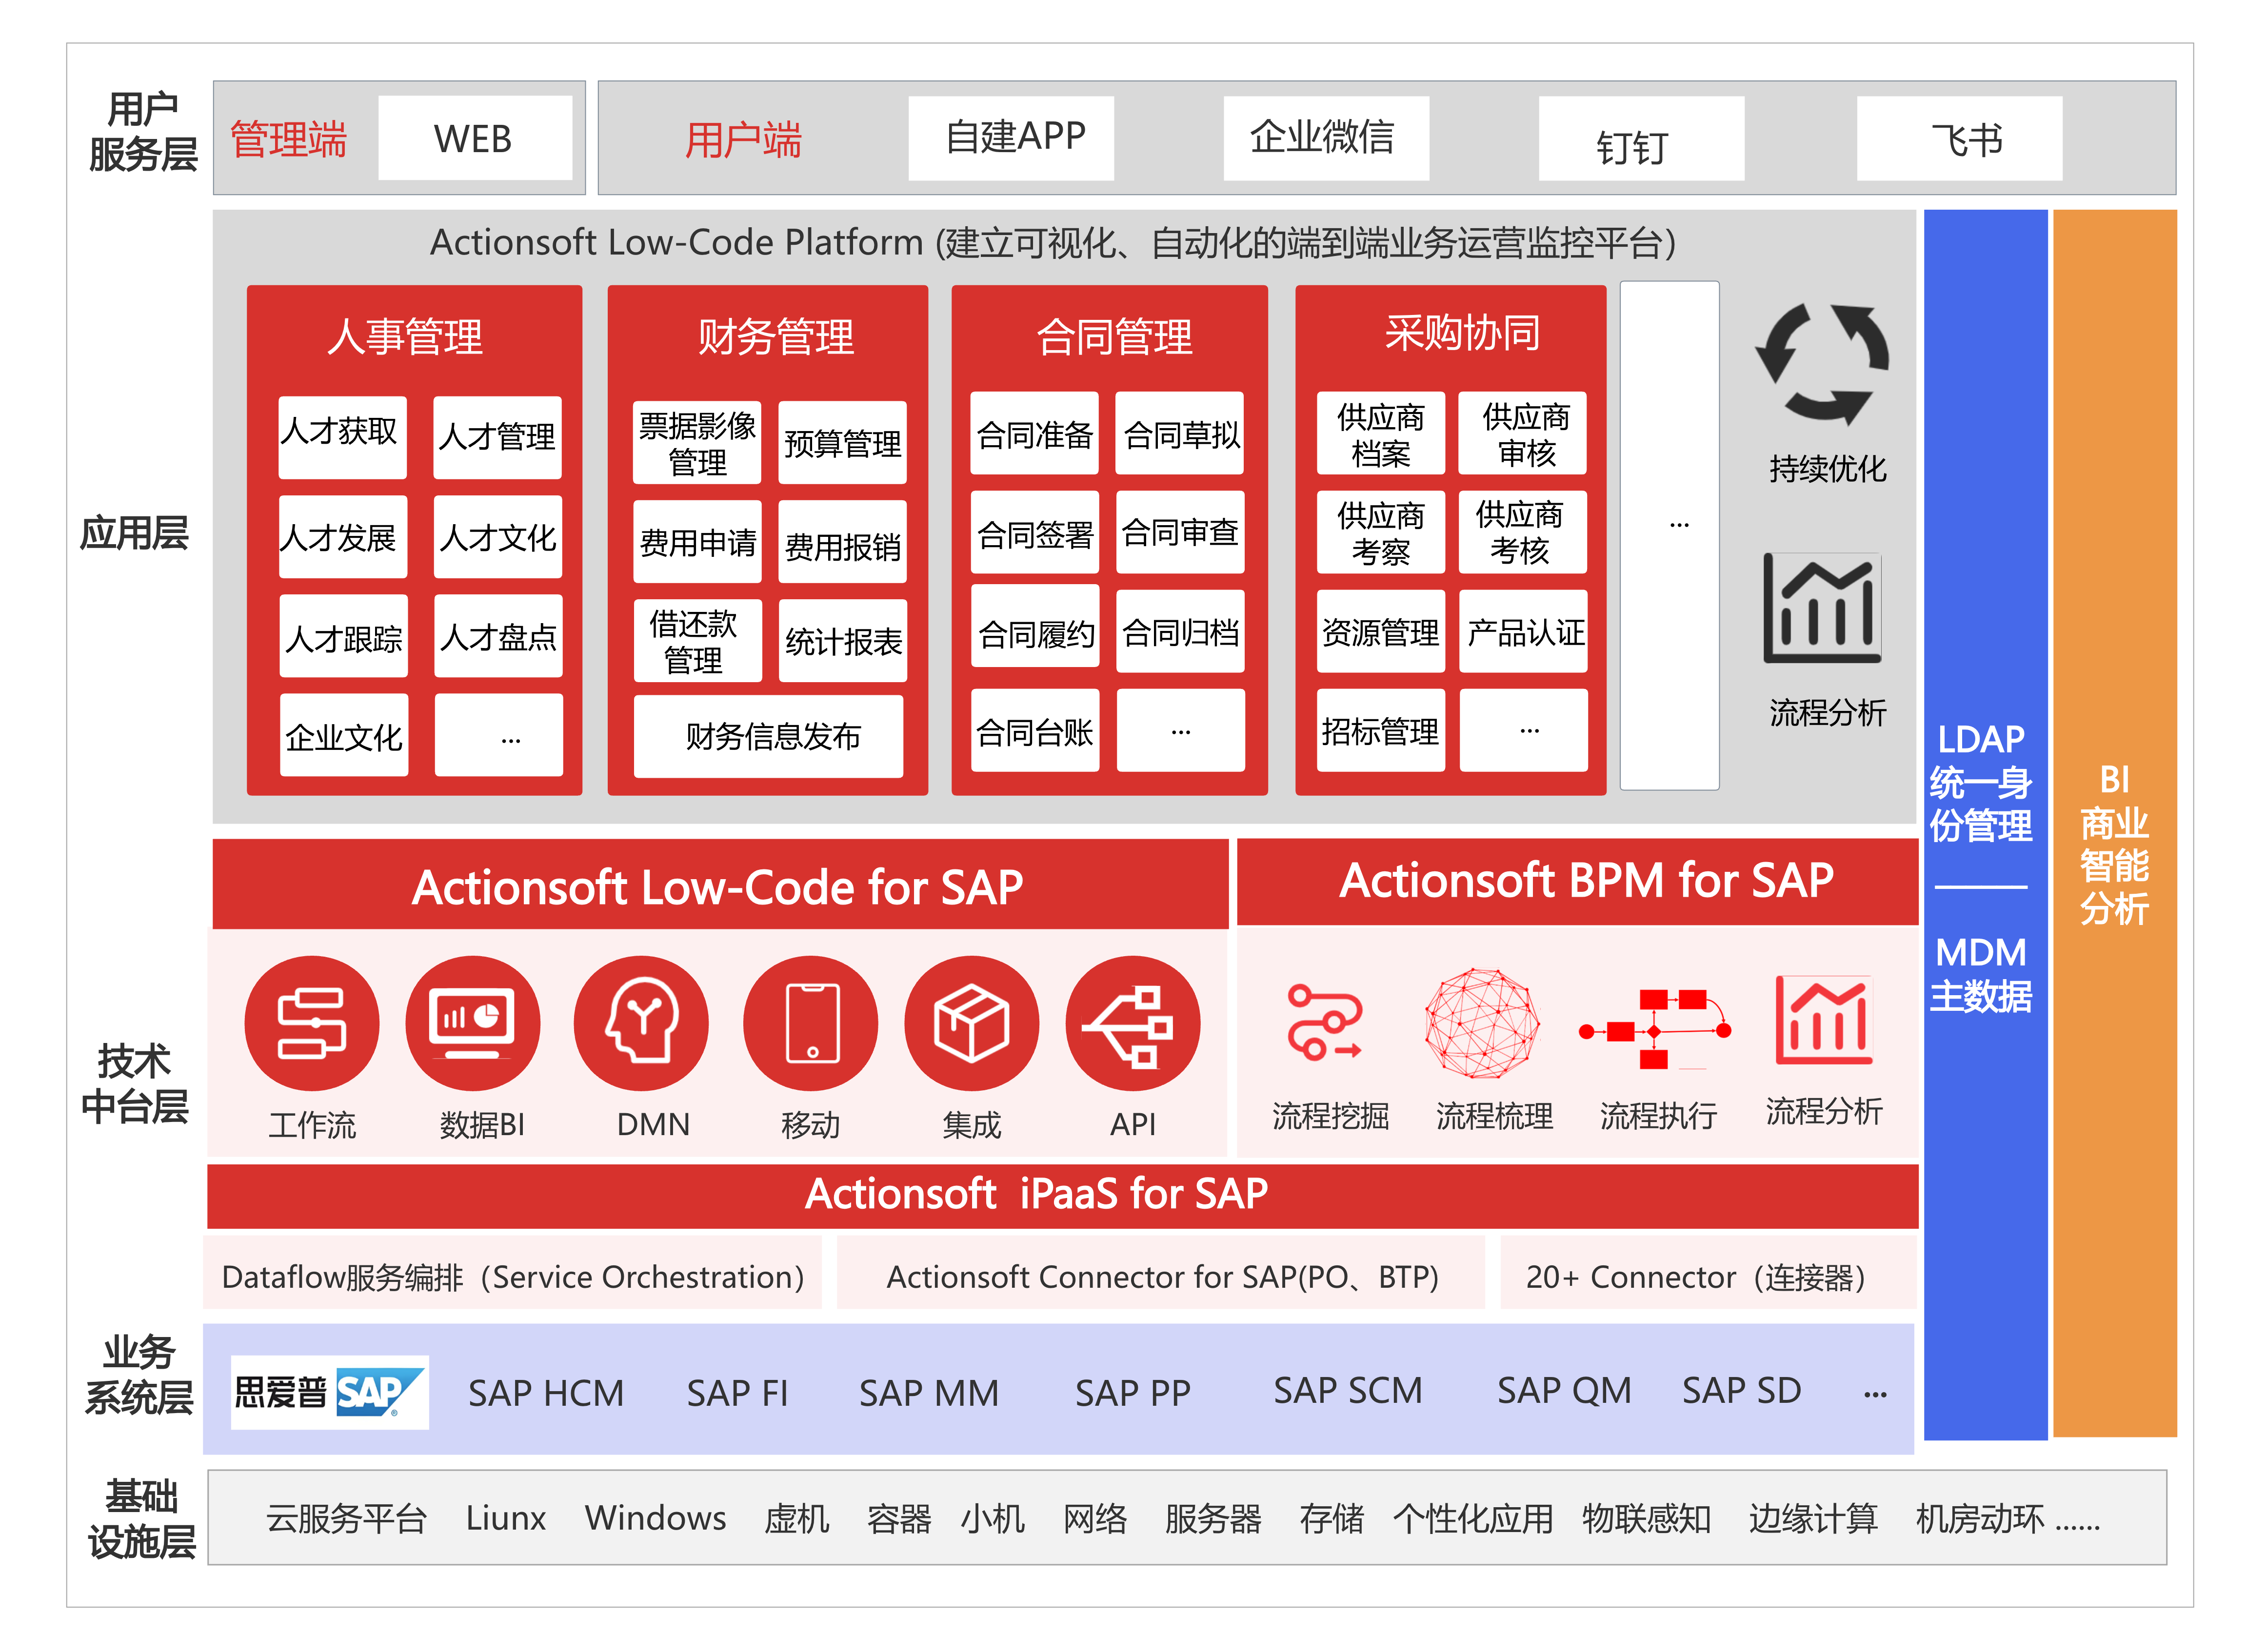Click the 人事管理 header
This screenshot has width=2266, height=1652.
[406, 336]
